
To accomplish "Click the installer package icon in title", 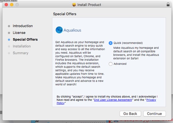I will (x=74, y=5).
